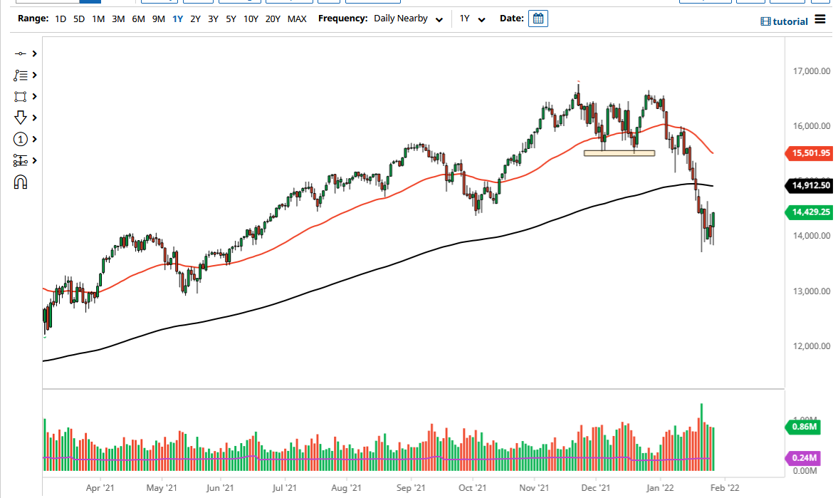Select the rectangle shape tool
This screenshot has width=838, height=498.
21,96
